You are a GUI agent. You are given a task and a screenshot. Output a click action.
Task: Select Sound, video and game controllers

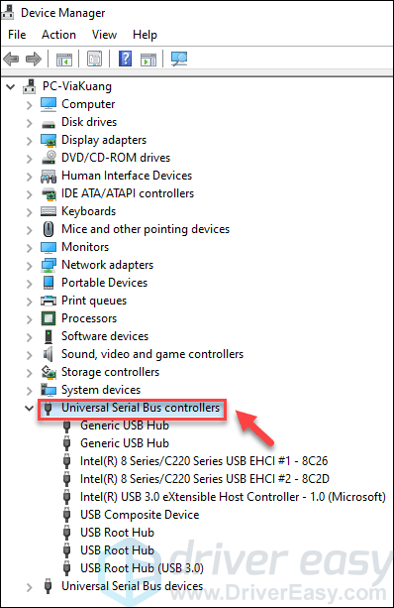pyautogui.click(x=152, y=354)
